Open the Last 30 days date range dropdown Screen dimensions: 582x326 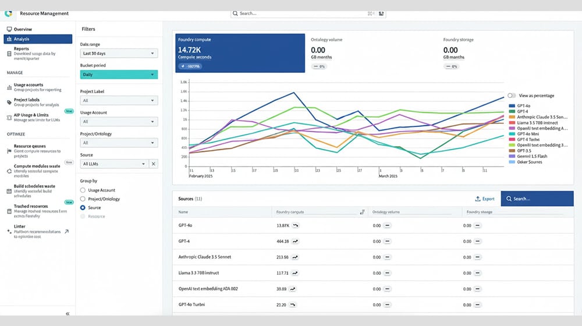tap(119, 54)
